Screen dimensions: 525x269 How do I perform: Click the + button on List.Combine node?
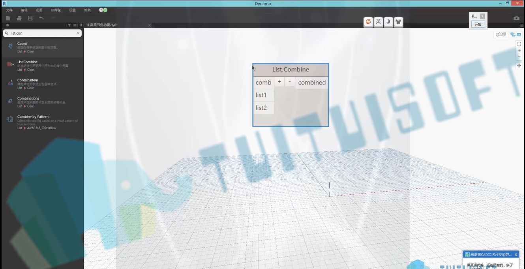[279, 82]
